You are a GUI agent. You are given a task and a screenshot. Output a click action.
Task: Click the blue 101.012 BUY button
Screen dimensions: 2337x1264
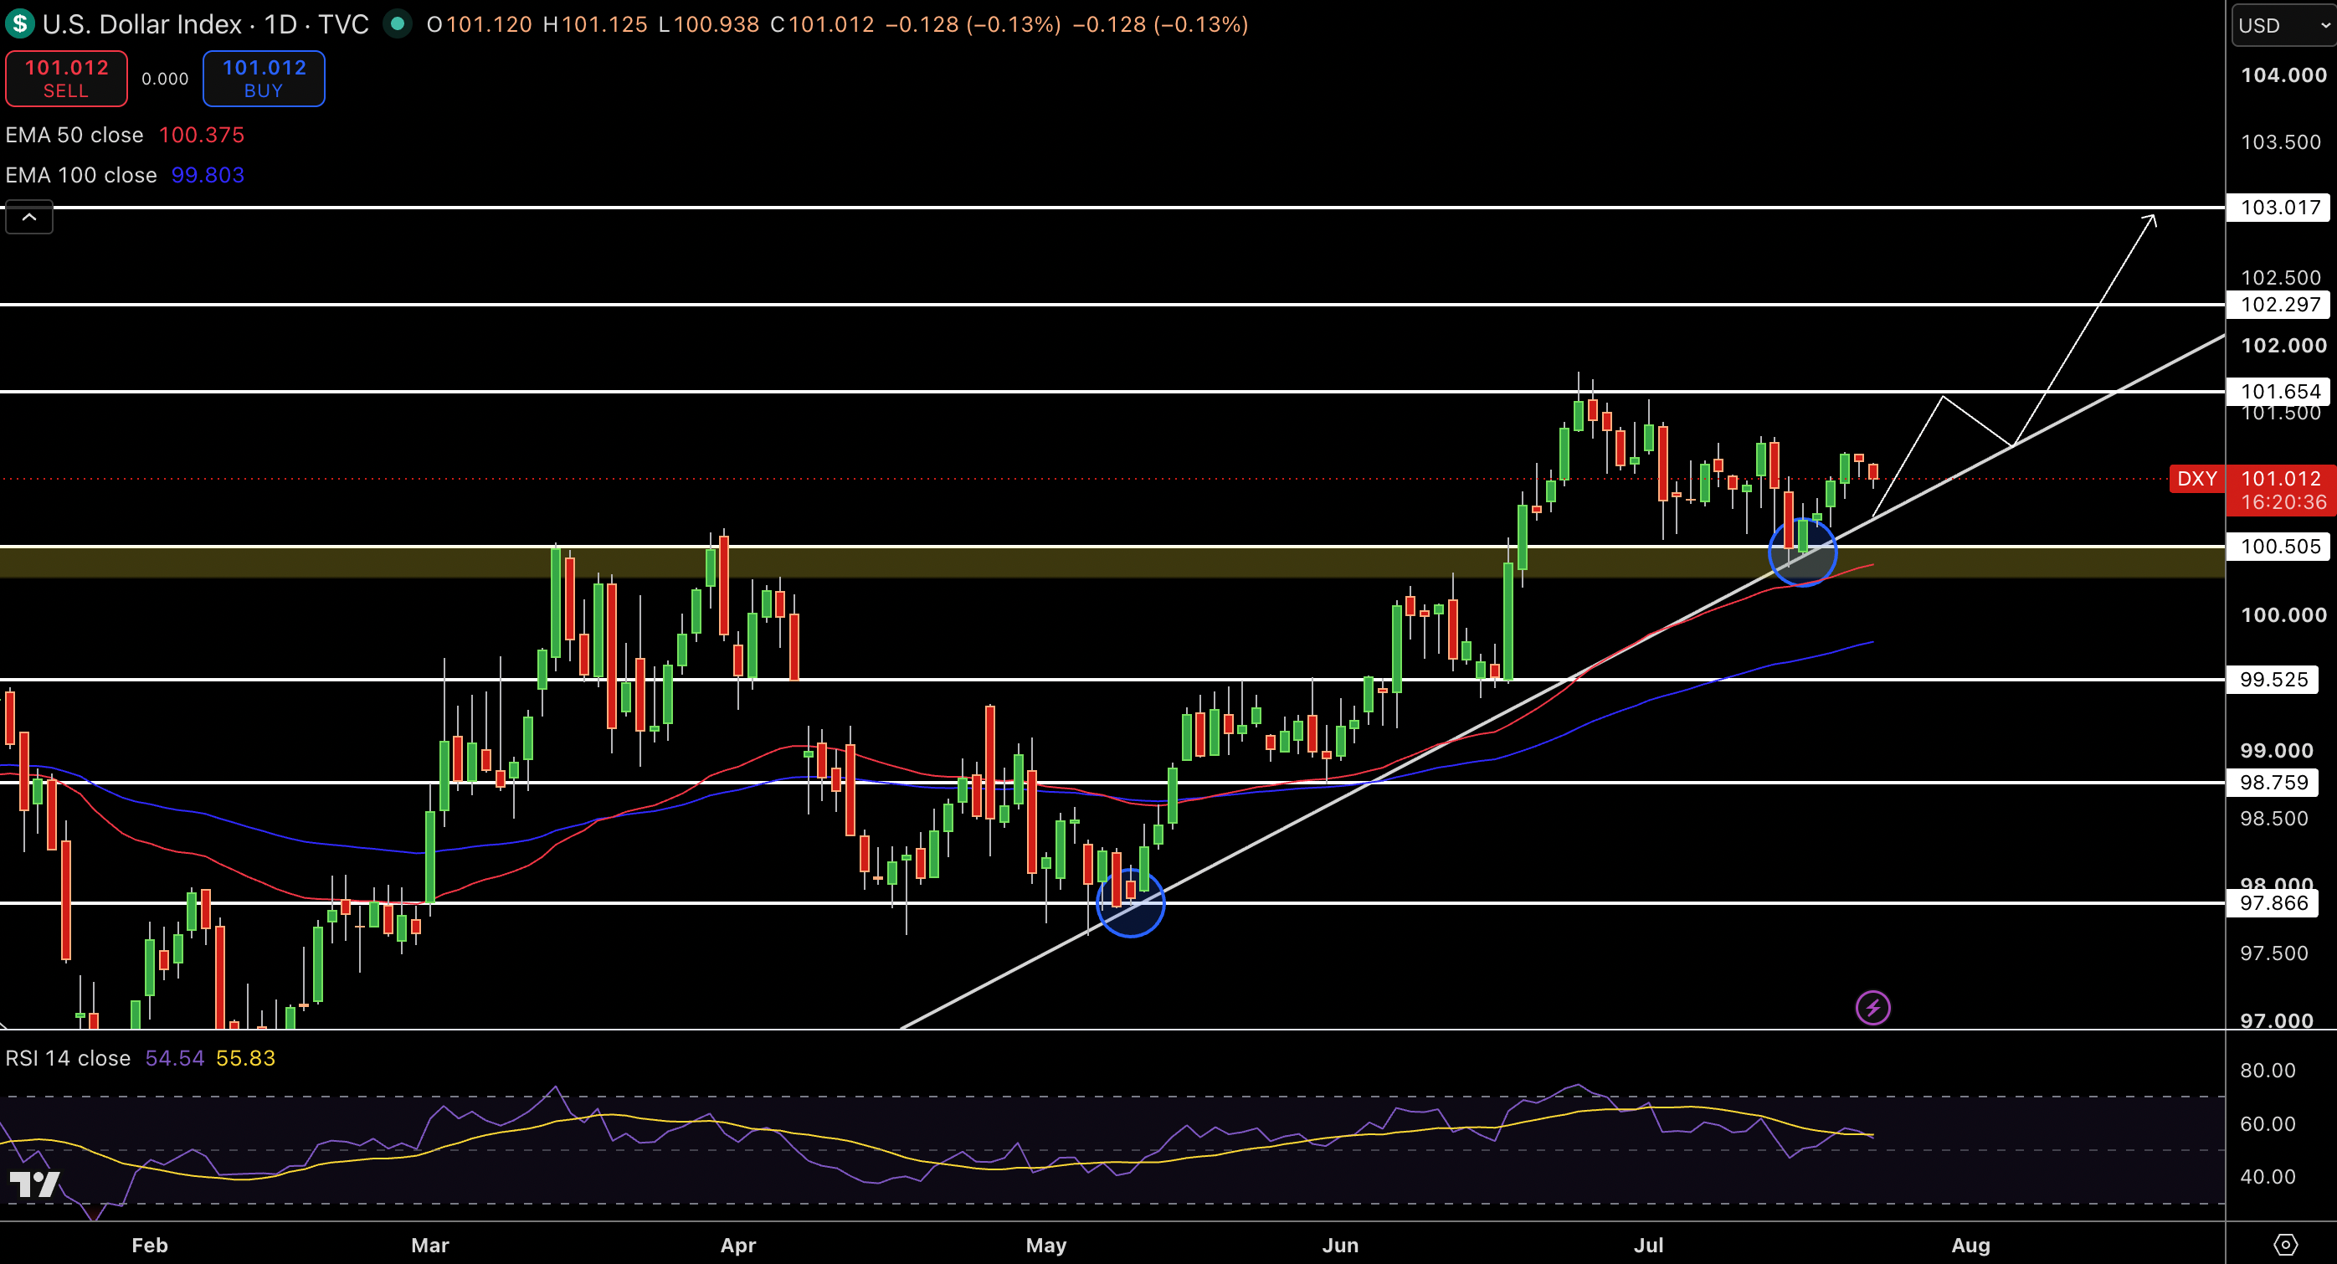point(264,79)
